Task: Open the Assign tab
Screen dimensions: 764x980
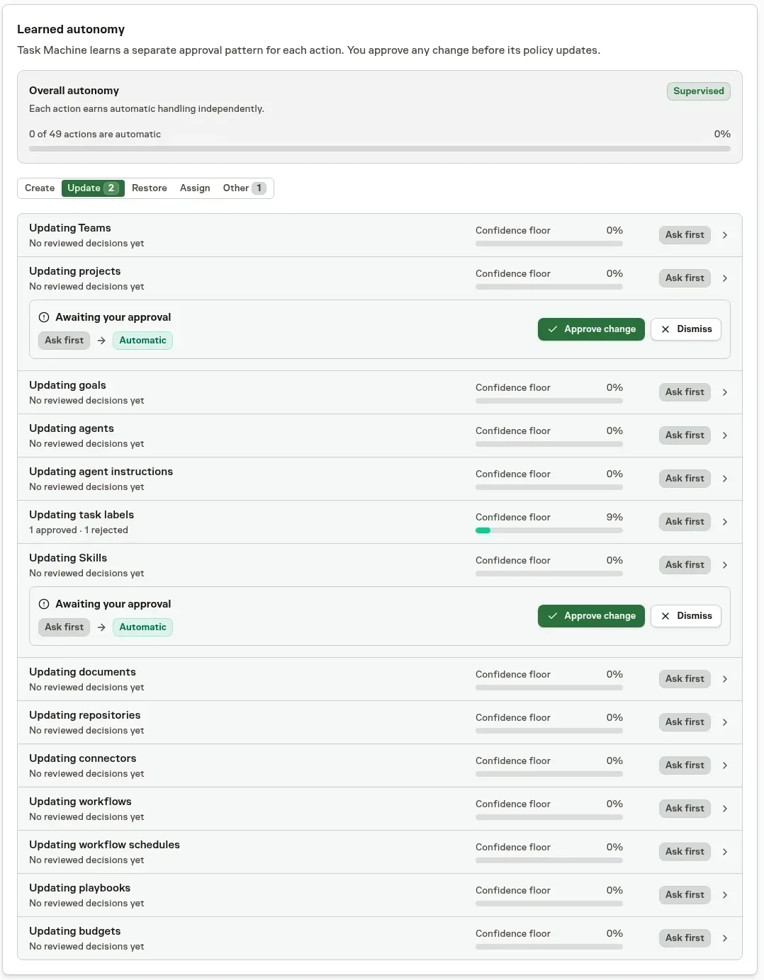Action: [x=195, y=188]
